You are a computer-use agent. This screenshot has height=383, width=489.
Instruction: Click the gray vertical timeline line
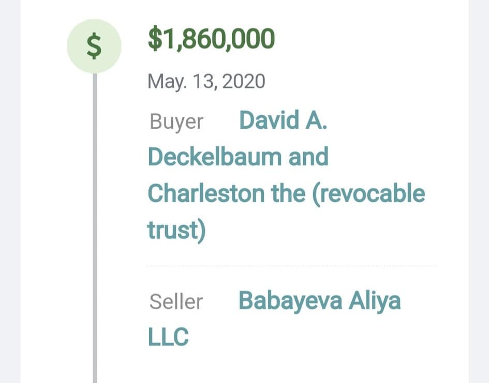[95, 228]
